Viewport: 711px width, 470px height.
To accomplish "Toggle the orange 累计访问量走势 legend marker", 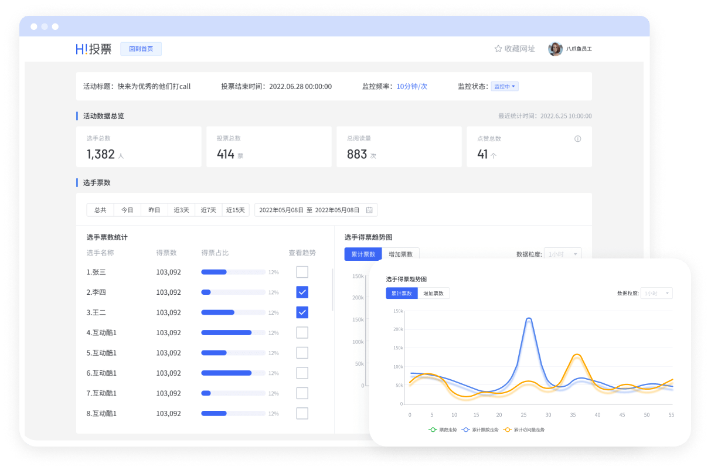I will pyautogui.click(x=508, y=430).
